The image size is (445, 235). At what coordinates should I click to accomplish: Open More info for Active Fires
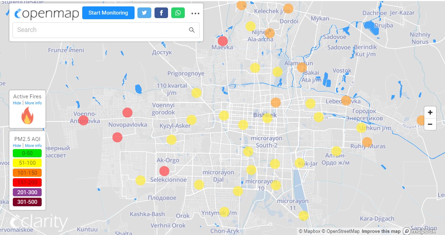coord(33,103)
